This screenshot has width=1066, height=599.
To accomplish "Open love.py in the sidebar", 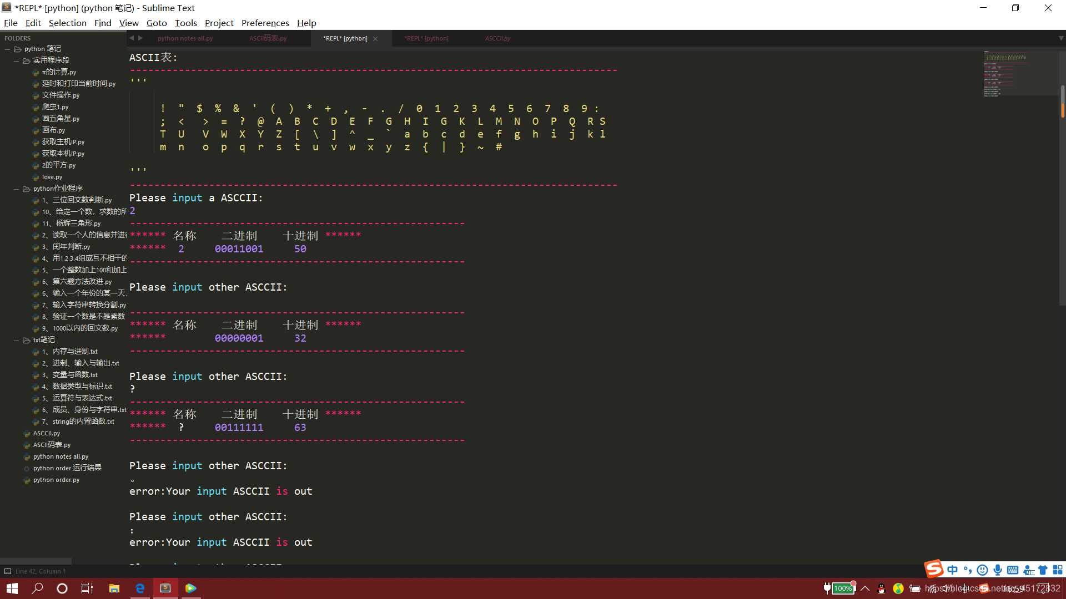I will point(52,177).
